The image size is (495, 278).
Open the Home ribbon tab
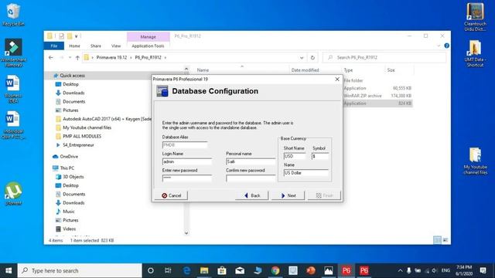tap(74, 46)
